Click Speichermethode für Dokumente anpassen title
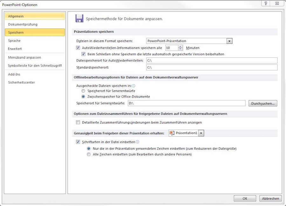This screenshot has height=206, width=286. point(124,19)
